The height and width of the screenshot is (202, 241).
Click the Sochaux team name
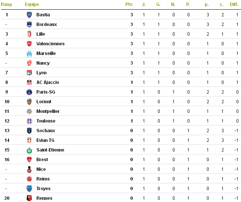click(46, 131)
